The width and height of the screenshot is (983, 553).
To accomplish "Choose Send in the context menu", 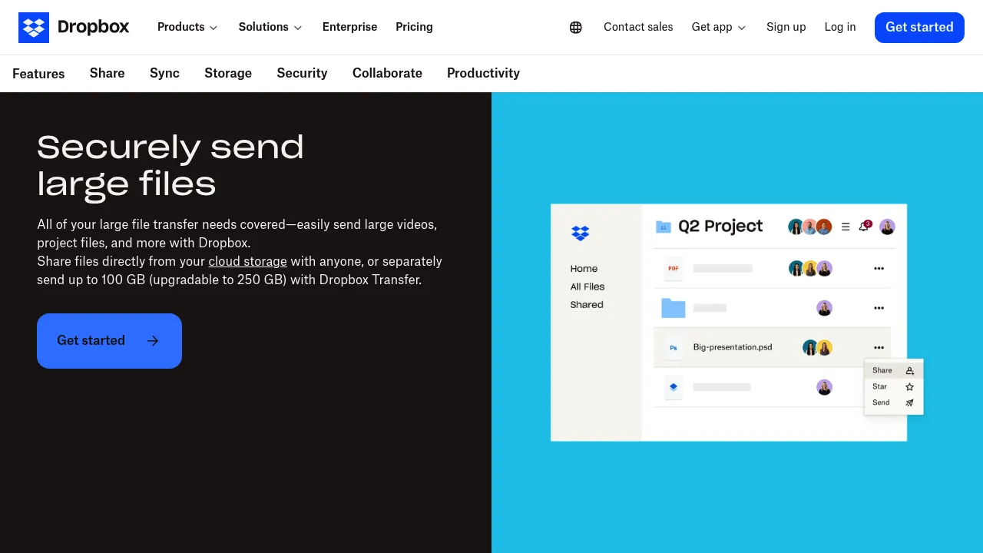I will (893, 402).
